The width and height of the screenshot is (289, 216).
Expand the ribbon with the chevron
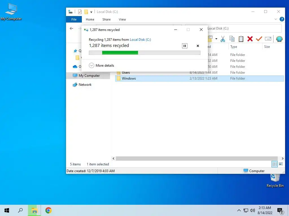point(275,19)
